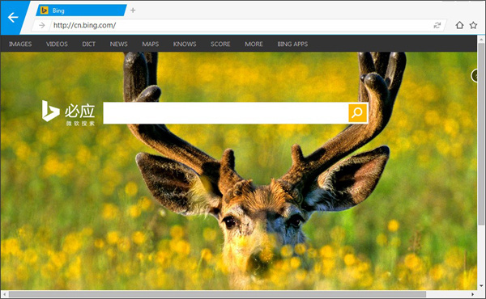Click the favorites star icon
Image resolution: width=486 pixels, height=299 pixels.
tap(473, 25)
